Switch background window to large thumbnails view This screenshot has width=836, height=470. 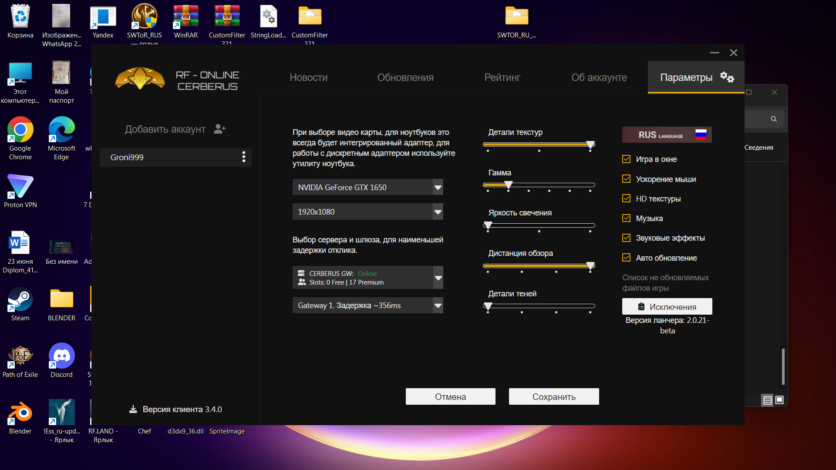coord(779,400)
